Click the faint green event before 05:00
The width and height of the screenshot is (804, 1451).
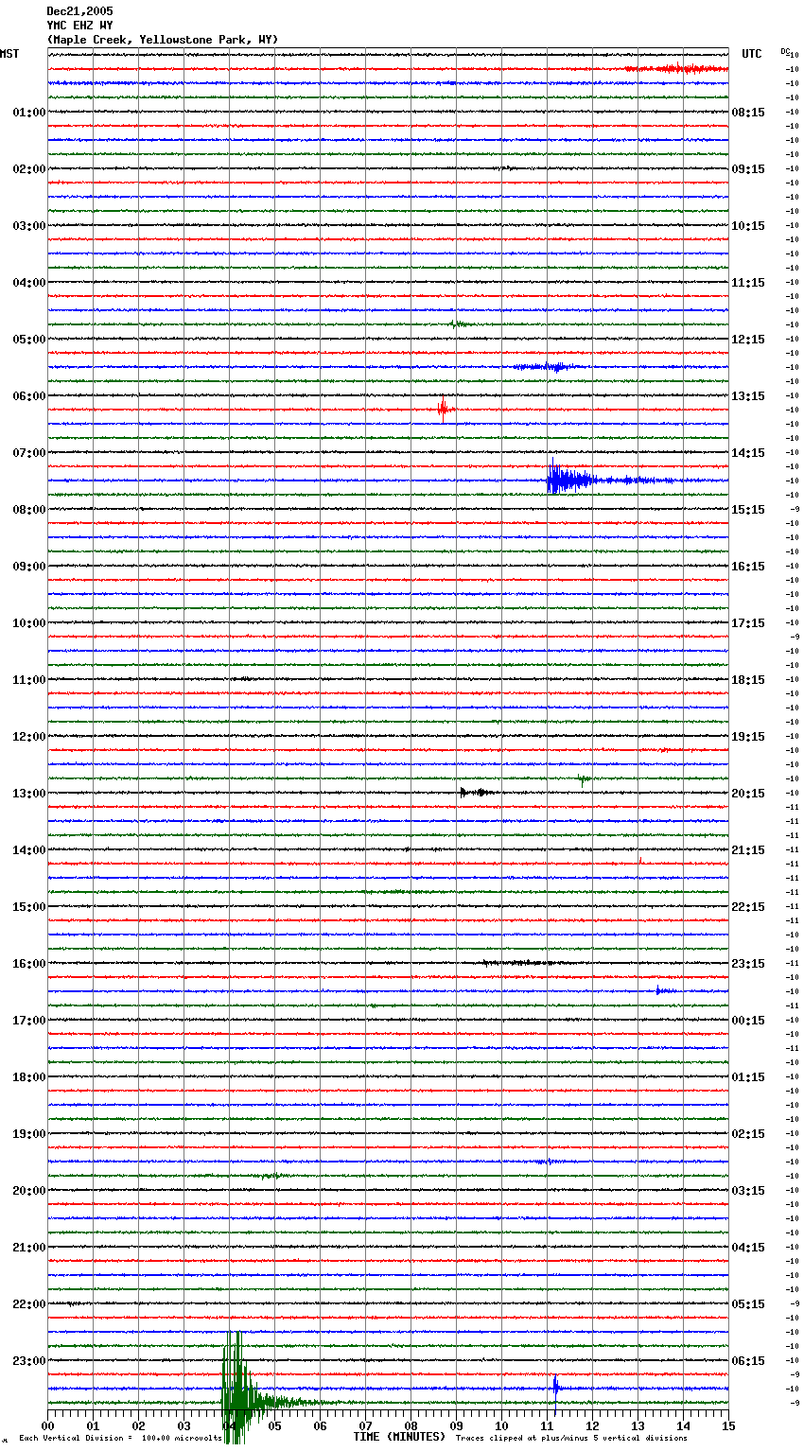(x=461, y=323)
